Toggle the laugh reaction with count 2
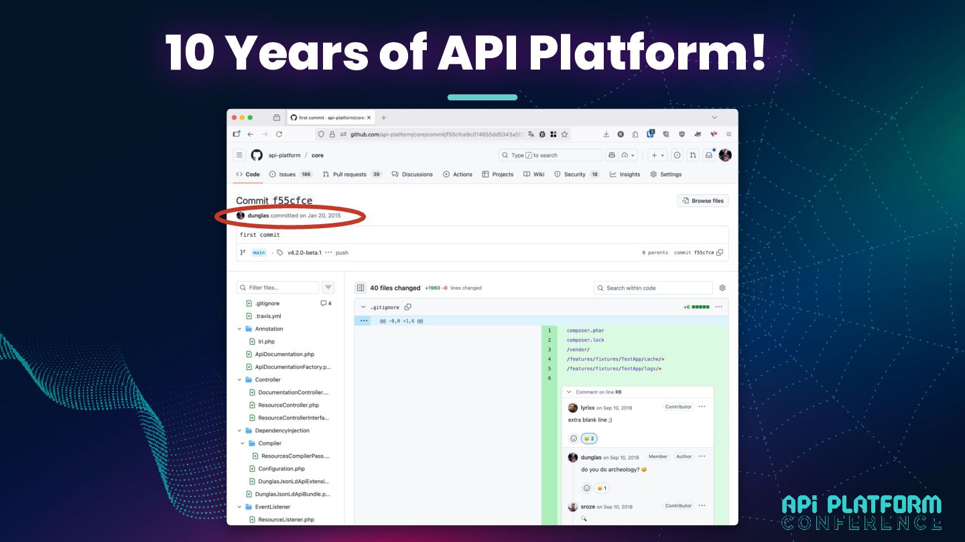965x542 pixels. tap(589, 439)
